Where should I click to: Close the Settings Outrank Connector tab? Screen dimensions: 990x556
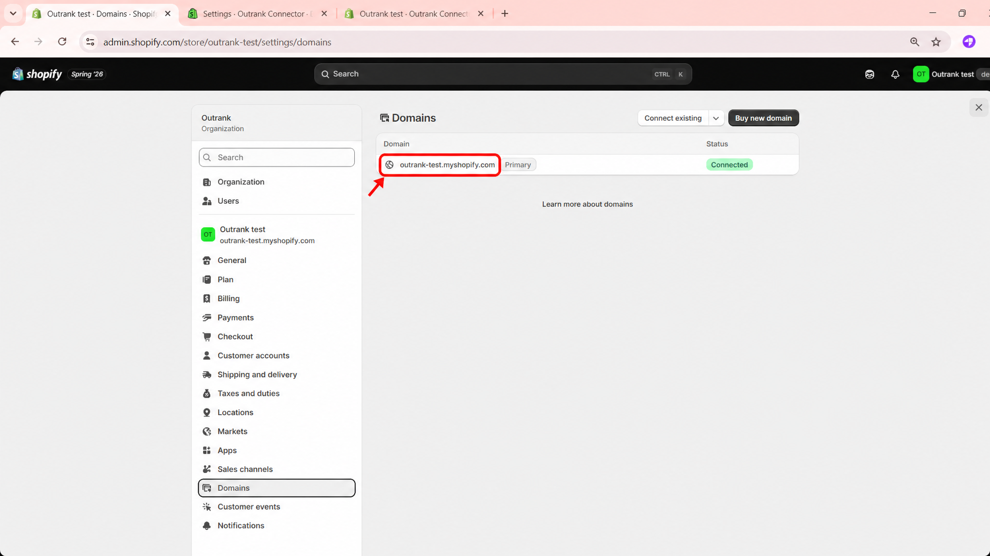[324, 14]
